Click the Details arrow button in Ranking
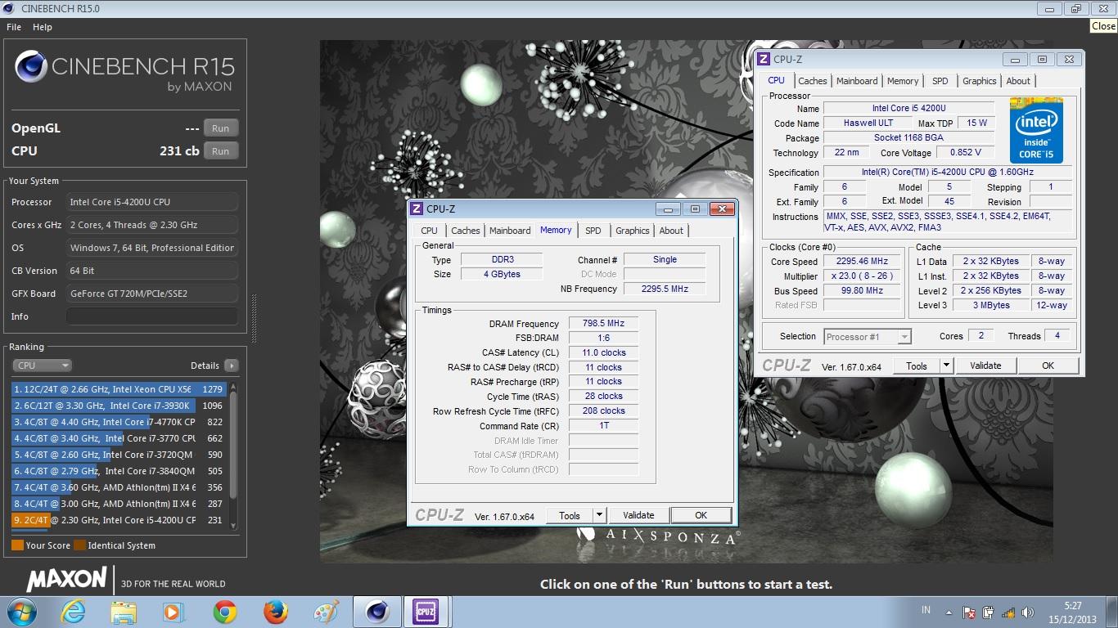This screenshot has height=628, width=1118. tap(232, 366)
